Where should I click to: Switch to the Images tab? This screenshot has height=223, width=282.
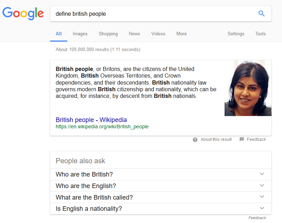pyautogui.click(x=80, y=34)
